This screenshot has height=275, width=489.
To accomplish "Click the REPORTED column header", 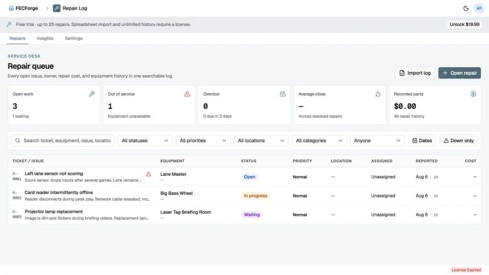I will click(x=427, y=161).
